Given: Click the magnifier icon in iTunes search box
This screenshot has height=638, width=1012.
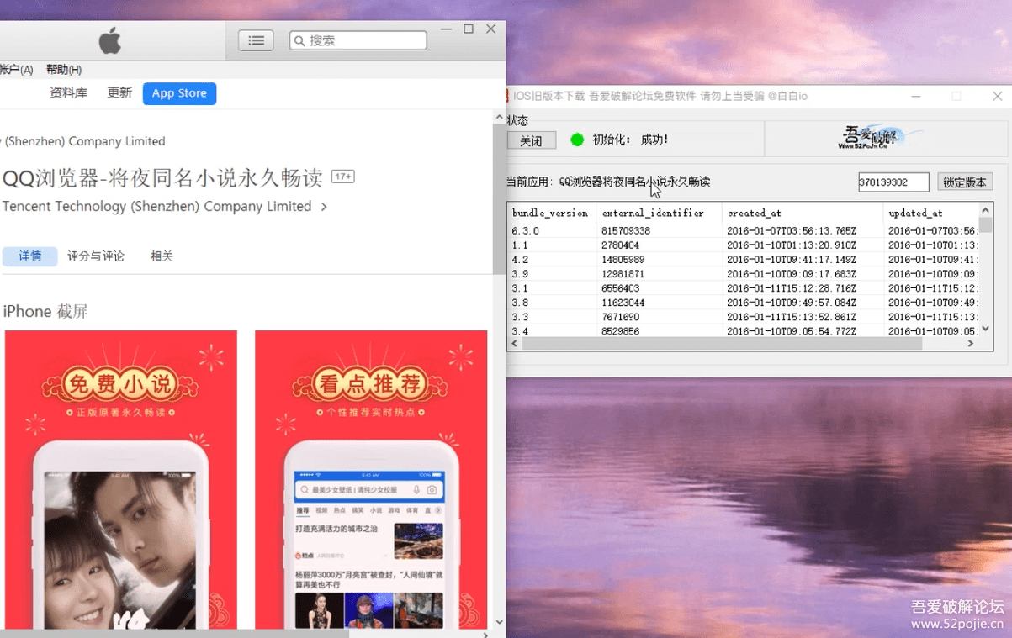Looking at the screenshot, I should (x=299, y=40).
